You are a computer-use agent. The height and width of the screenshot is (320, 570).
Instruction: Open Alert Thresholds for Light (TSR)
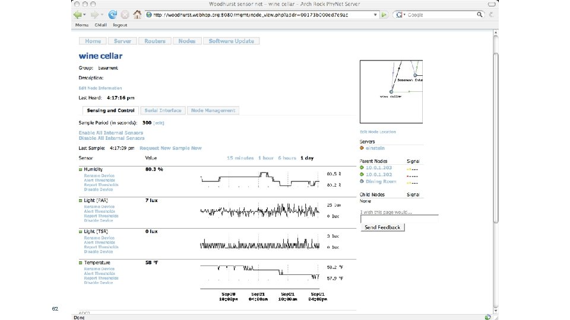(100, 242)
